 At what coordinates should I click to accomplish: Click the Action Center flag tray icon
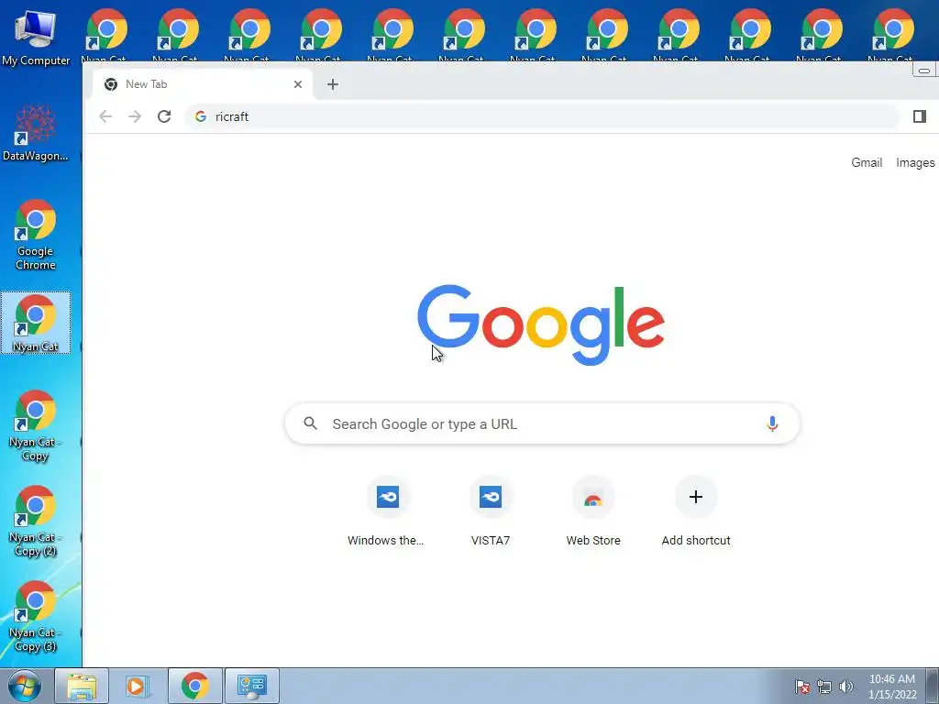pyautogui.click(x=801, y=687)
